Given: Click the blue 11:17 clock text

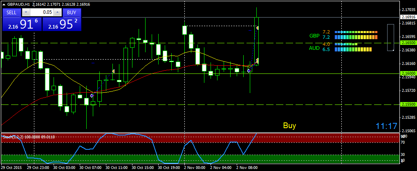Looking at the screenshot, I should tap(386, 126).
